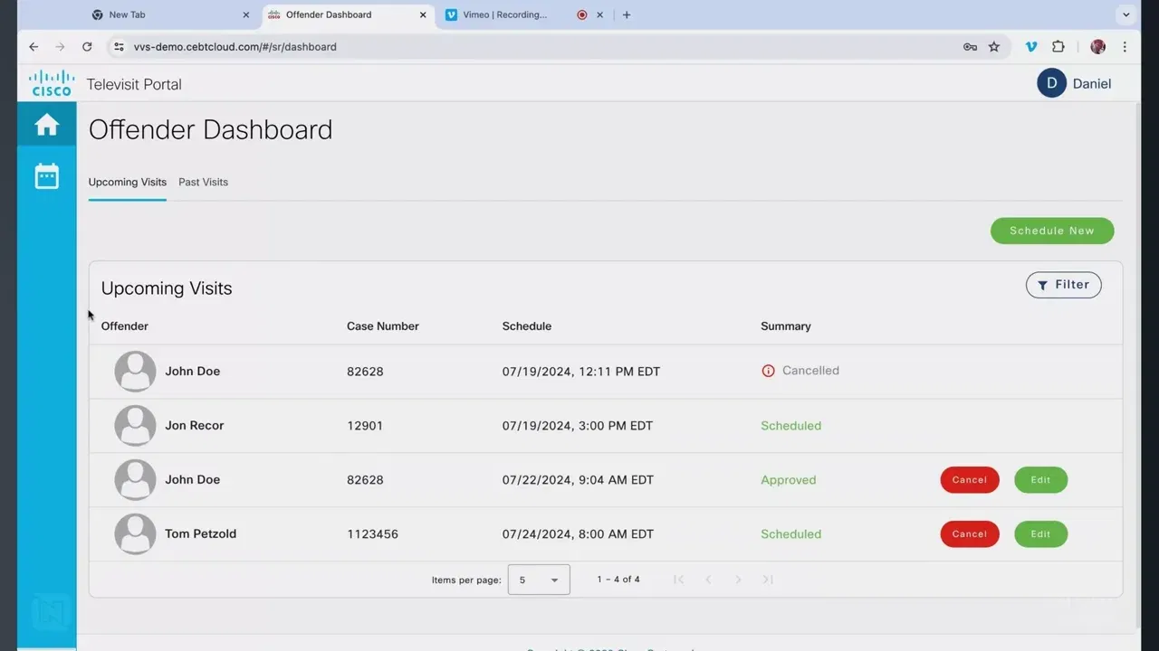Image resolution: width=1159 pixels, height=651 pixels.
Task: Open the Chrome three-dot menu
Action: pos(1125,47)
